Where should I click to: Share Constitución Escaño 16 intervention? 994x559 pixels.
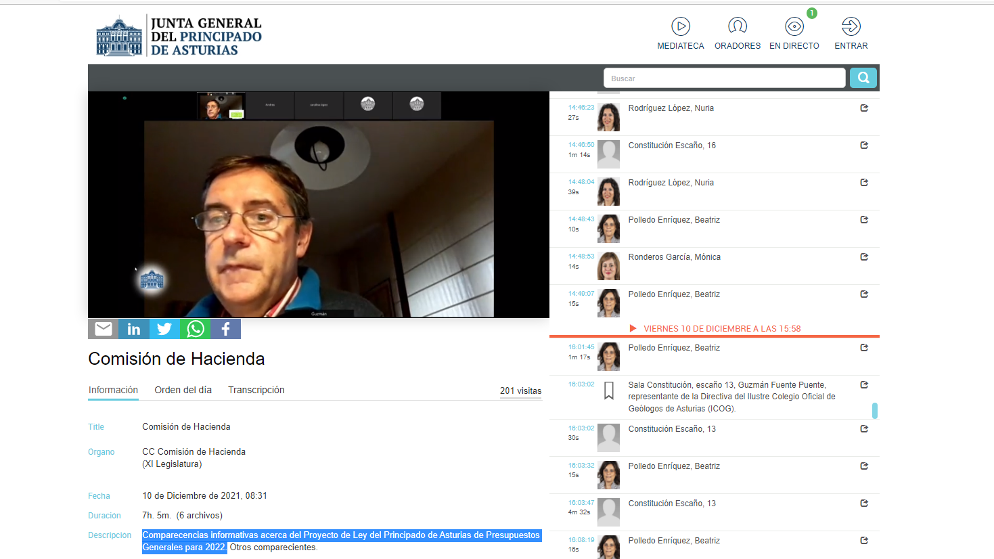864,146
